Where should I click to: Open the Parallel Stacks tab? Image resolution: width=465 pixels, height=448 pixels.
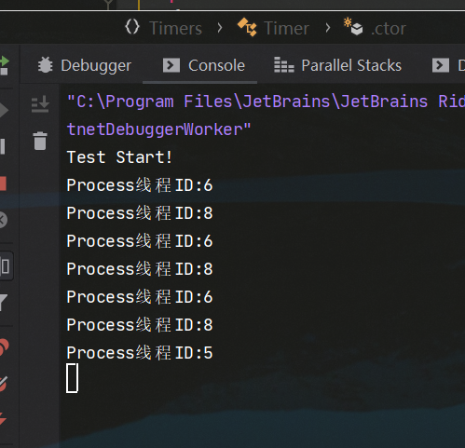pyautogui.click(x=337, y=65)
